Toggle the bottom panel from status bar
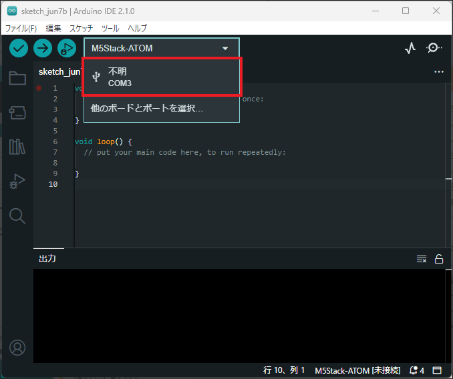 pos(437,370)
